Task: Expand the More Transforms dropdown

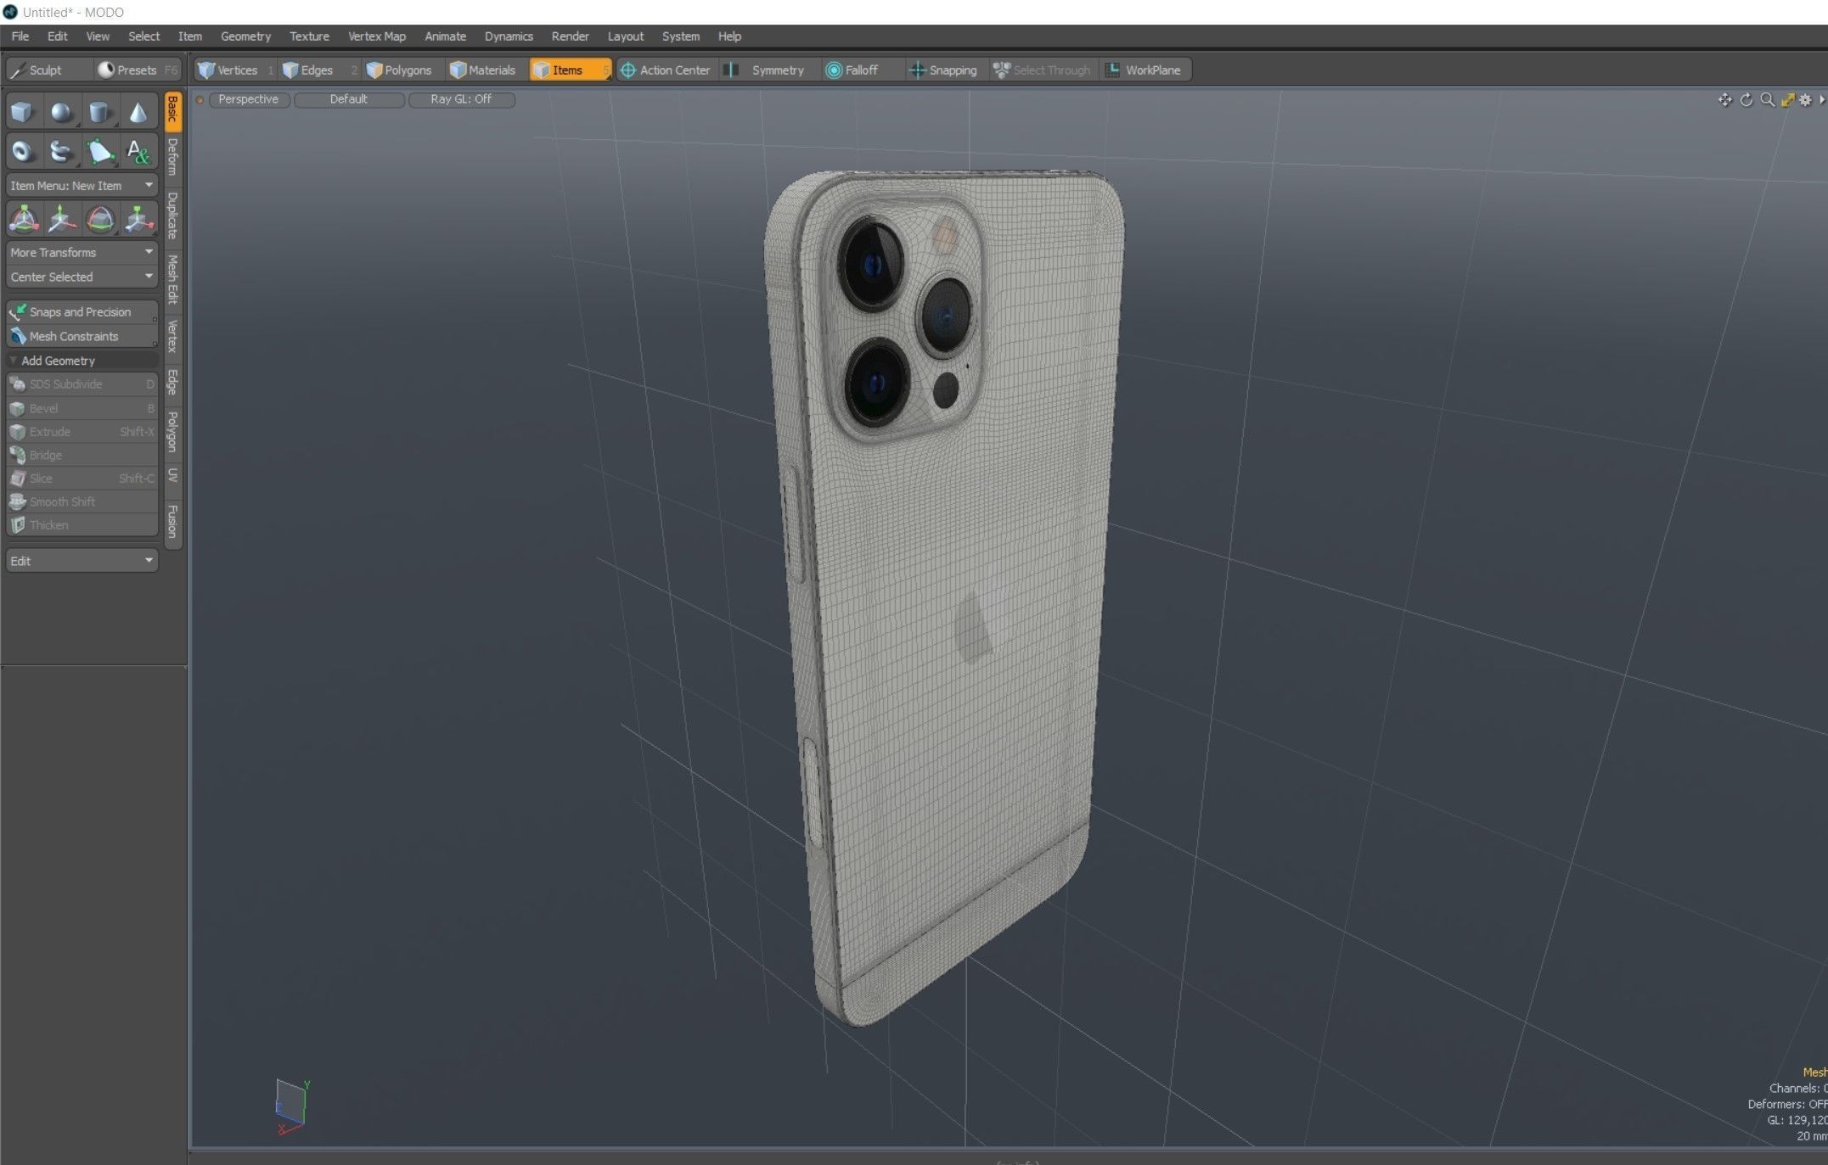Action: pos(82,252)
